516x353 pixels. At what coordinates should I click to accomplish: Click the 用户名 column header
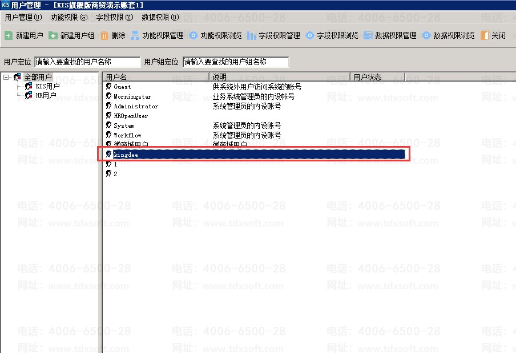point(155,77)
